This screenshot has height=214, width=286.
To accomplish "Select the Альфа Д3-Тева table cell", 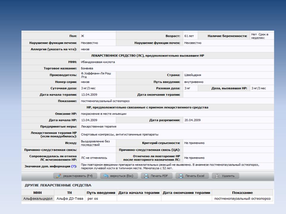I will point(69,199).
